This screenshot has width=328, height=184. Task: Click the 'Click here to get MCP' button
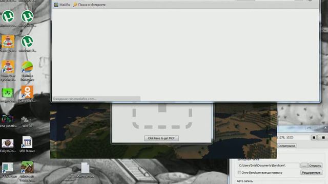coord(161,138)
